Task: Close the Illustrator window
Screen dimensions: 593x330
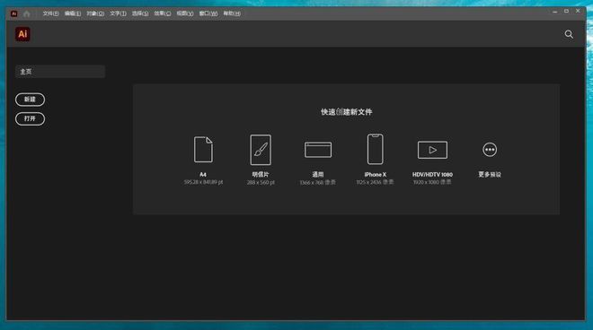Action: pos(578,12)
